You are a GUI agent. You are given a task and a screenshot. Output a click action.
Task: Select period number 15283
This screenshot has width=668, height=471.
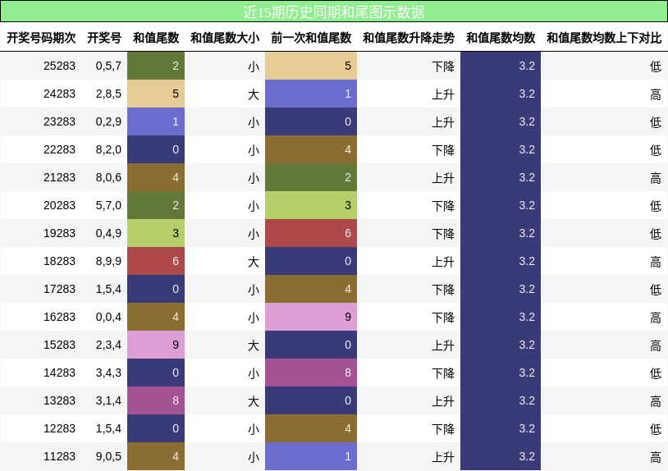click(59, 345)
